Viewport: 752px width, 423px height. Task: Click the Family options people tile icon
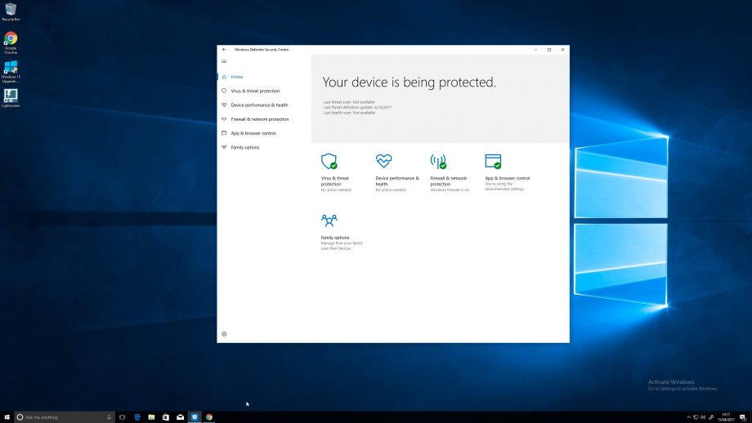tap(329, 220)
